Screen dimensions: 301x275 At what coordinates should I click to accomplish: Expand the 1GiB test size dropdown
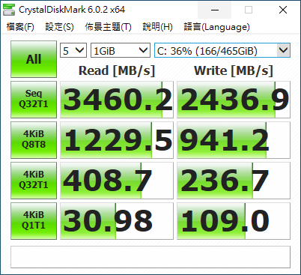point(121,50)
